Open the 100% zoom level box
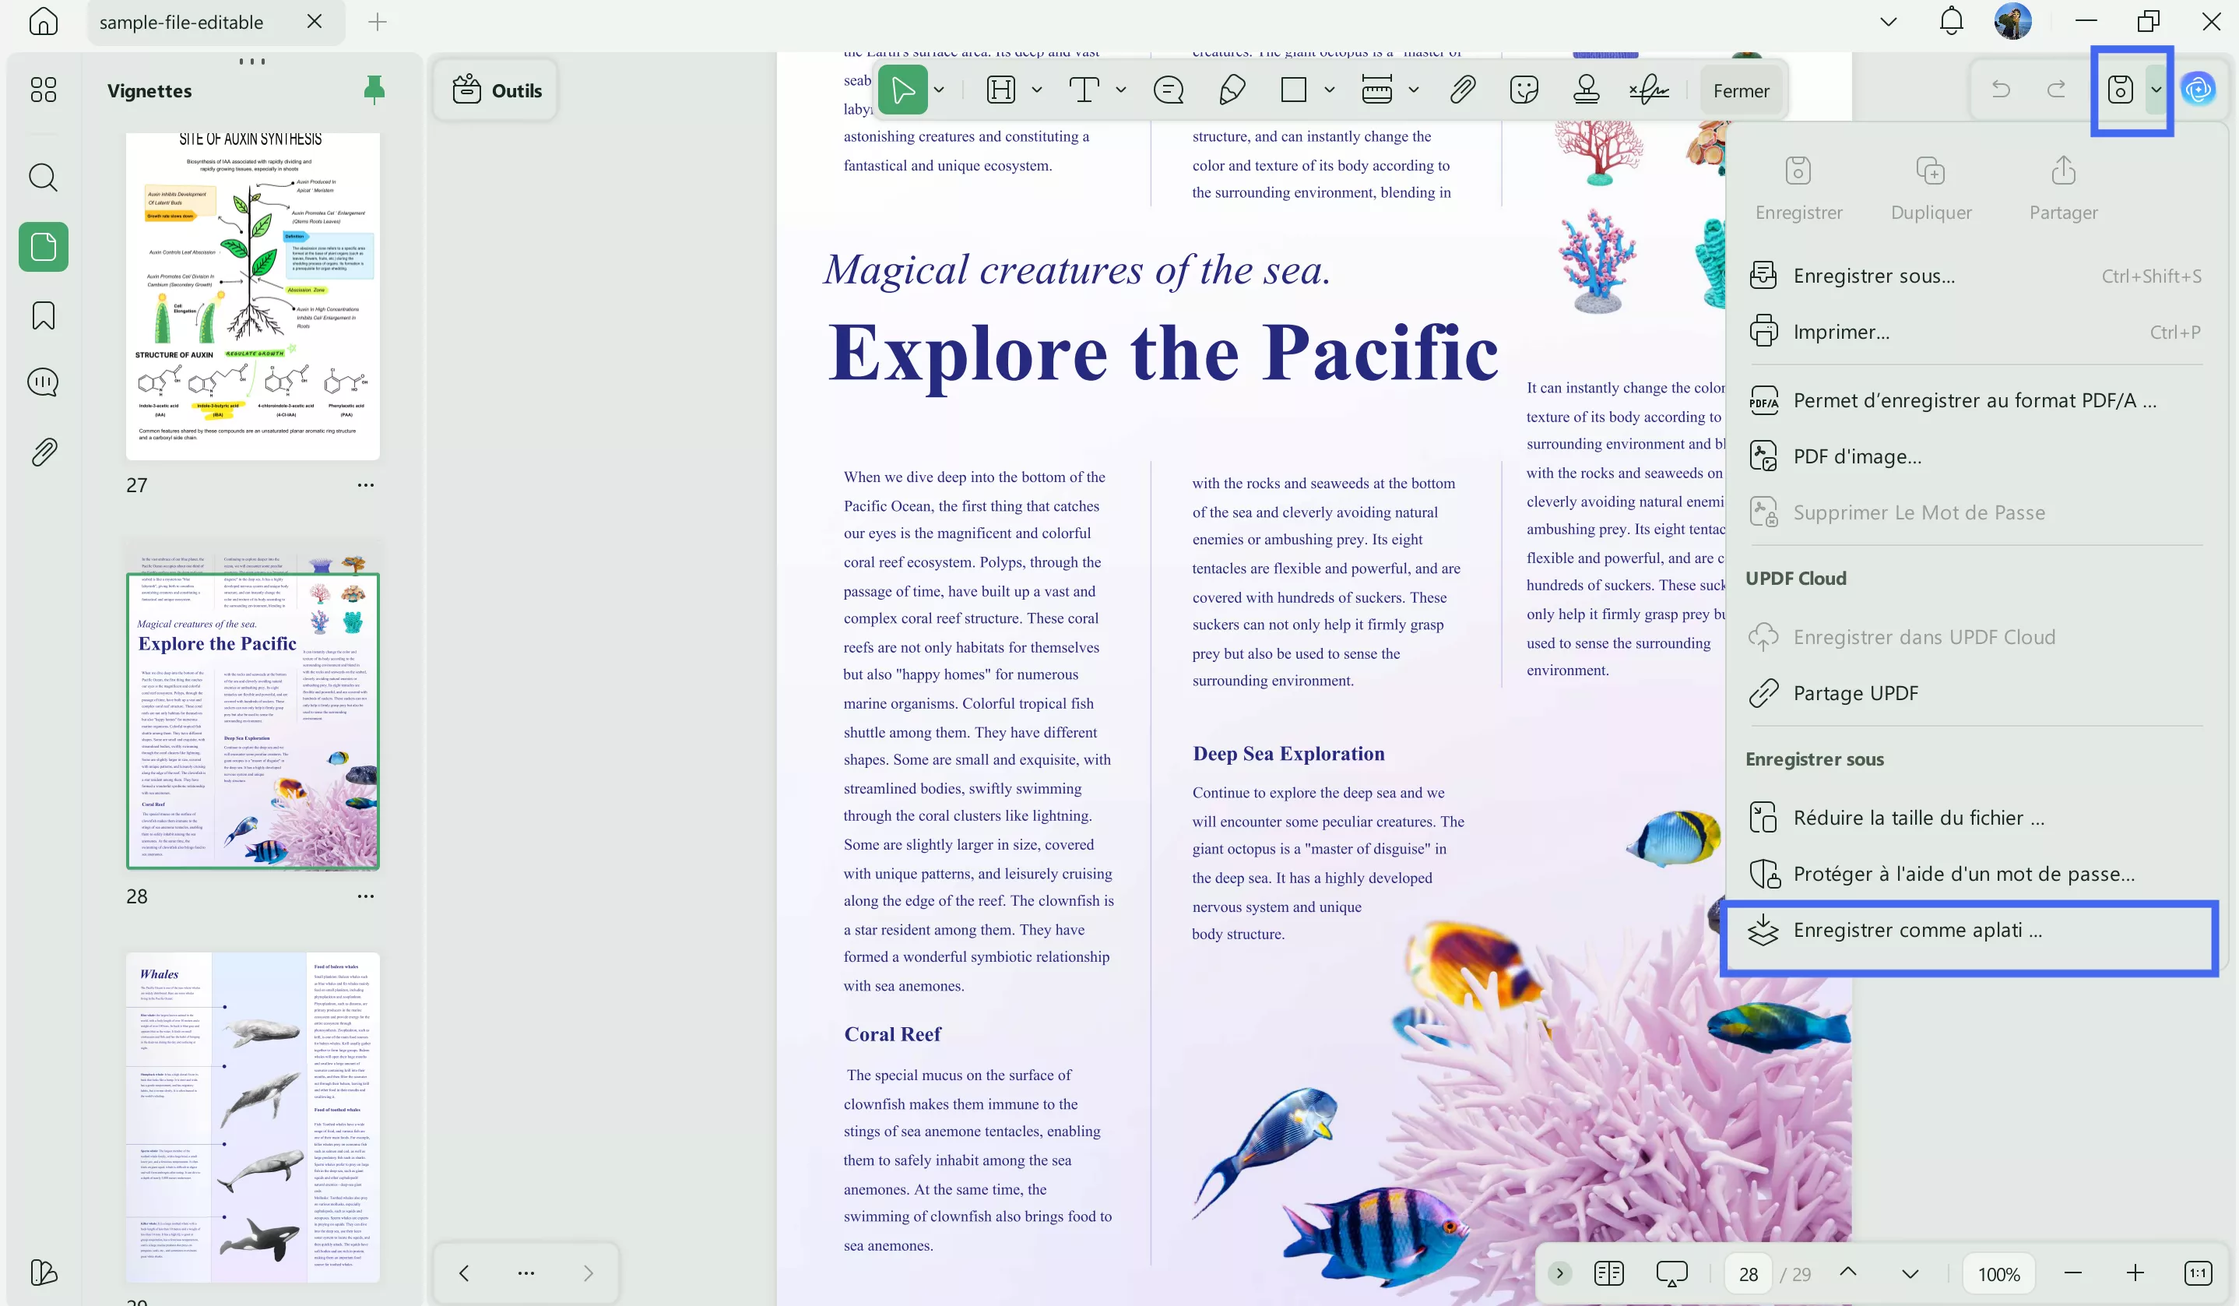 click(x=1999, y=1273)
